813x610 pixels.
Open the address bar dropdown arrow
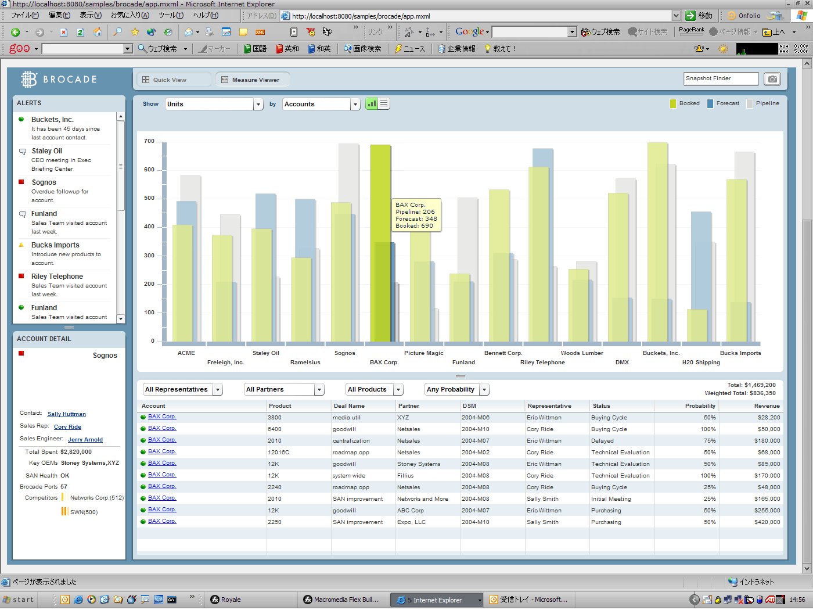[676, 16]
